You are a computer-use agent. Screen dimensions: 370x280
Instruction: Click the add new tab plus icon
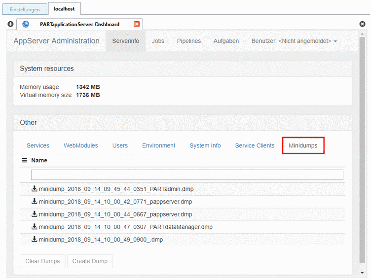(x=10, y=24)
